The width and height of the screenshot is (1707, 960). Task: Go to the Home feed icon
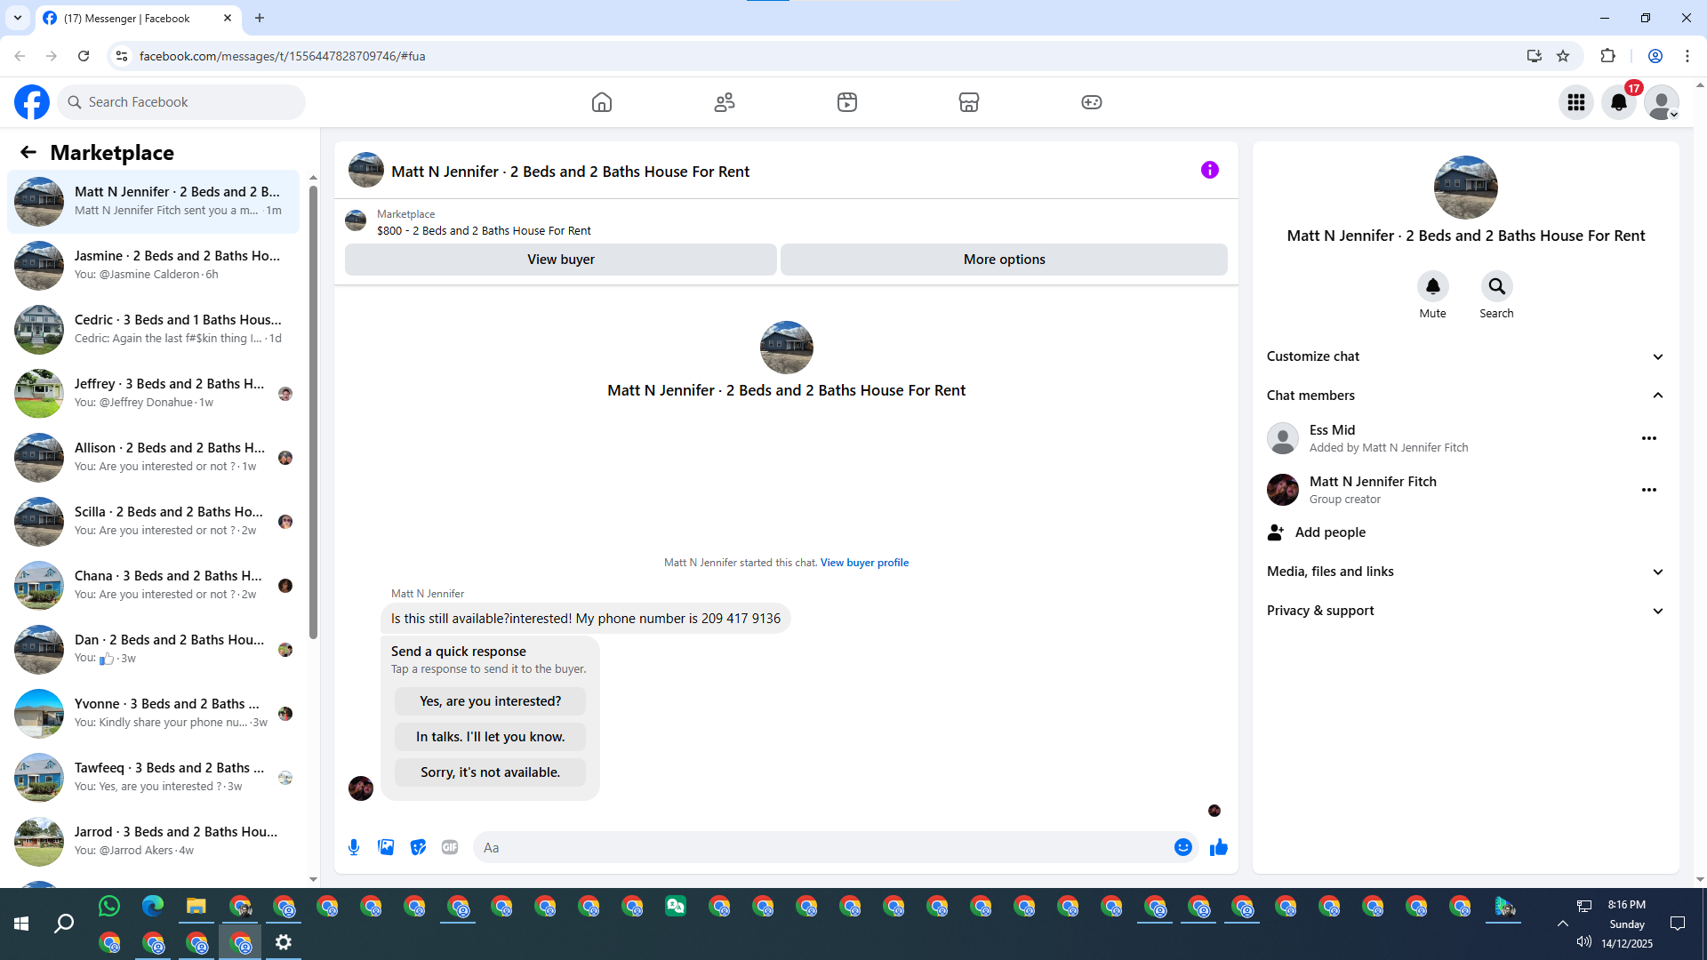[x=602, y=102]
